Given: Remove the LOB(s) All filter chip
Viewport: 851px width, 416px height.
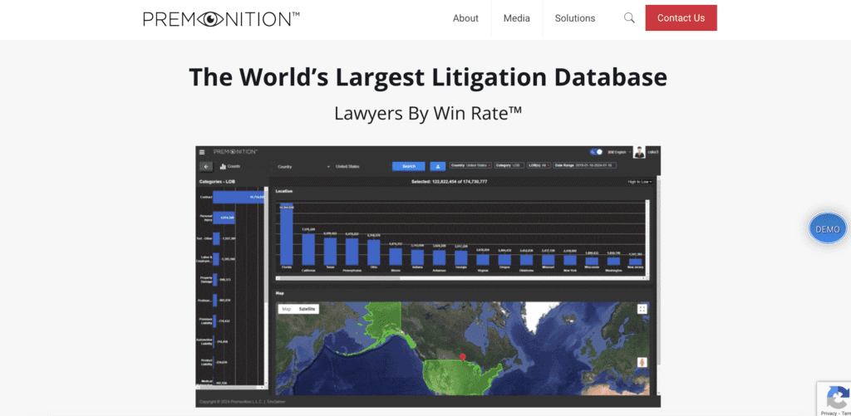Looking at the screenshot, I should click(x=548, y=165).
